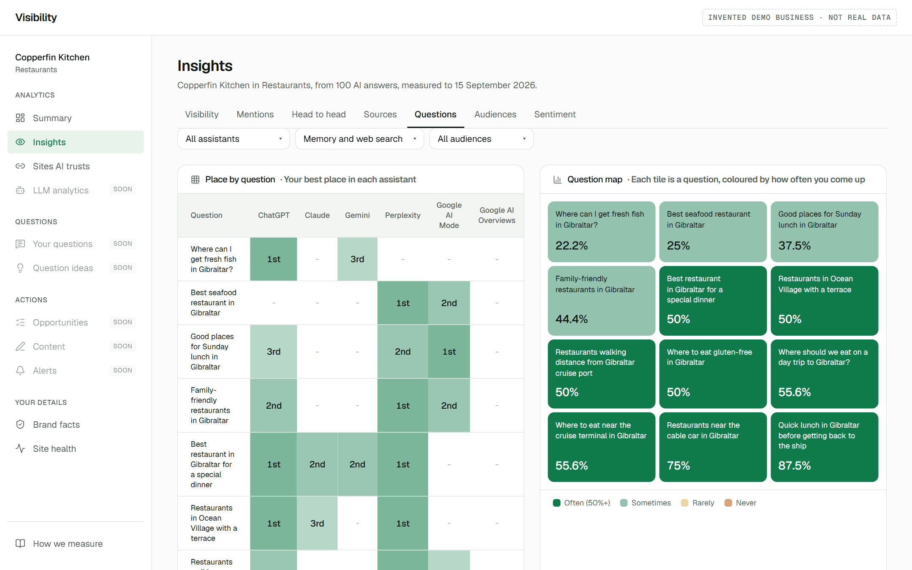Click the Question map chart icon

(557, 179)
